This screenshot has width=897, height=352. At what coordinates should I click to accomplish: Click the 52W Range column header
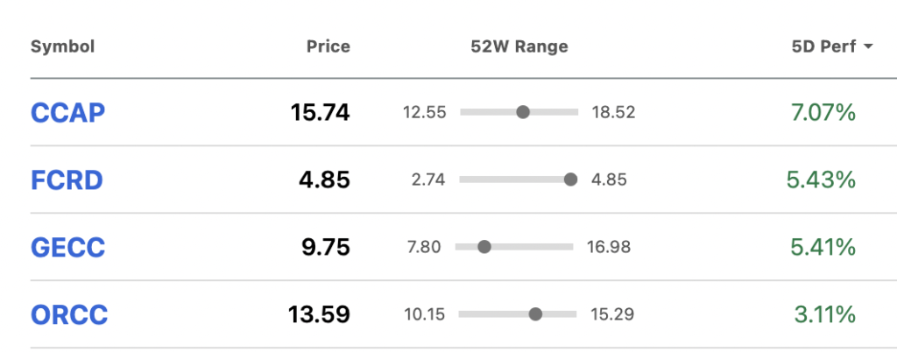pos(519,46)
